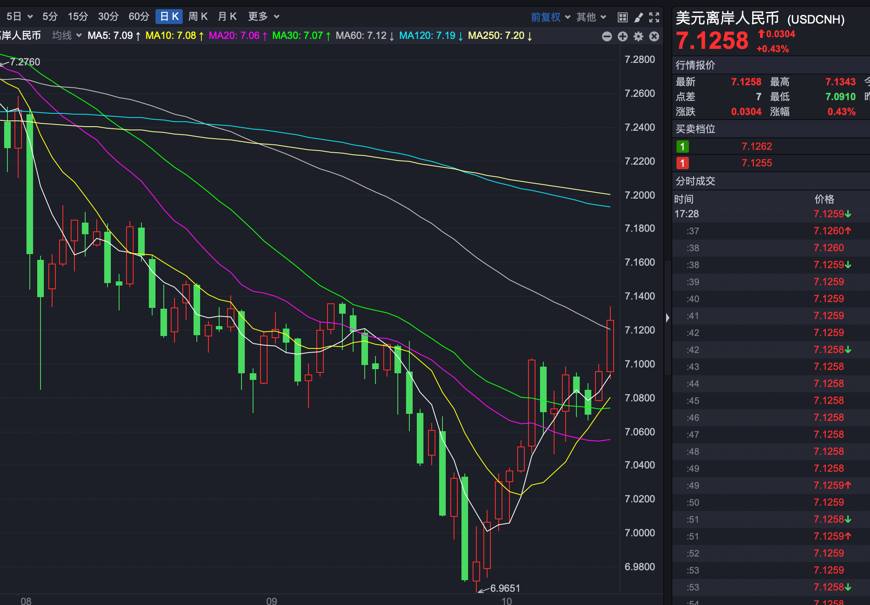Zoom out chart with minus icon

(607, 36)
